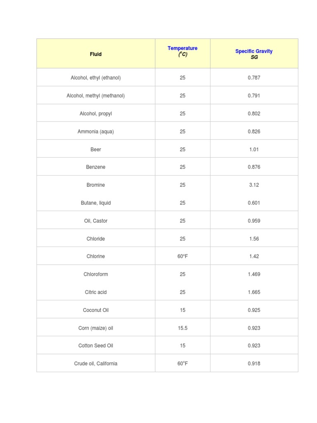This screenshot has width=317, height=423.
Task: Select the Alcohol, propyl fluid cell
Action: pyautogui.click(x=96, y=114)
